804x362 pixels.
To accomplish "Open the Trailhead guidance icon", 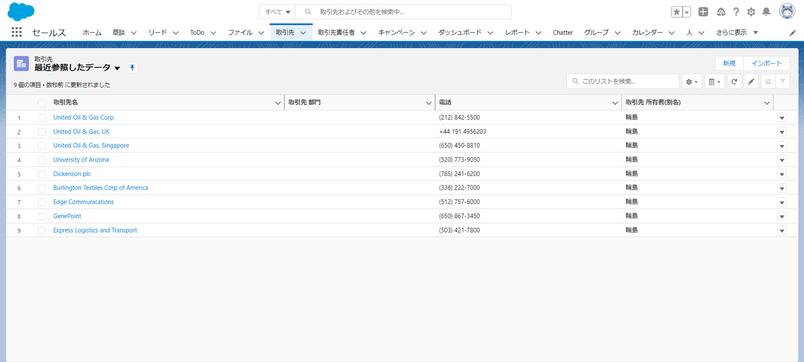I will 721,12.
